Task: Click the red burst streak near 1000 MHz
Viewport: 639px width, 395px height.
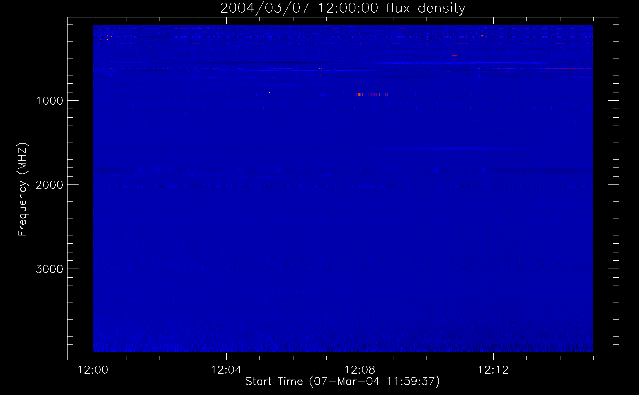Action: (x=369, y=94)
